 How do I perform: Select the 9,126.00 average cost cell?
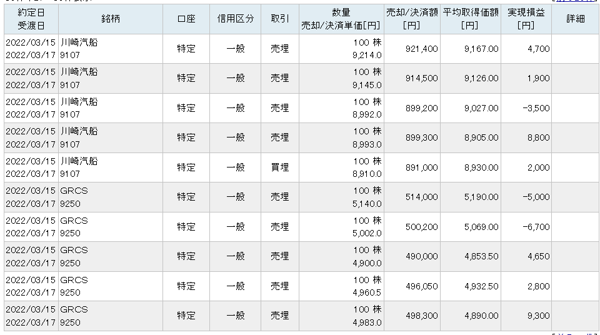pyautogui.click(x=471, y=79)
